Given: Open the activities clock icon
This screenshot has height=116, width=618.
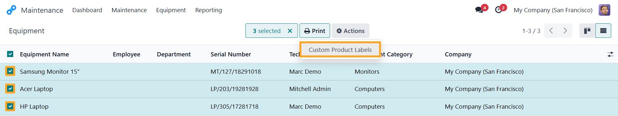Looking at the screenshot, I should pos(499,10).
